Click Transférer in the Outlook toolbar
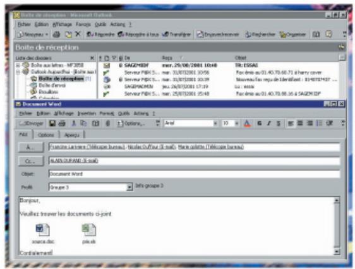The image size is (355, 269). tap(177, 35)
